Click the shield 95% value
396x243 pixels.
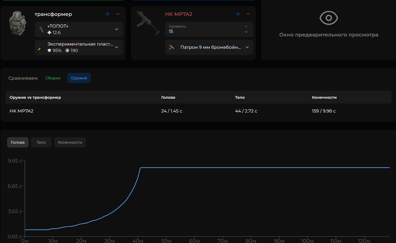(55, 51)
